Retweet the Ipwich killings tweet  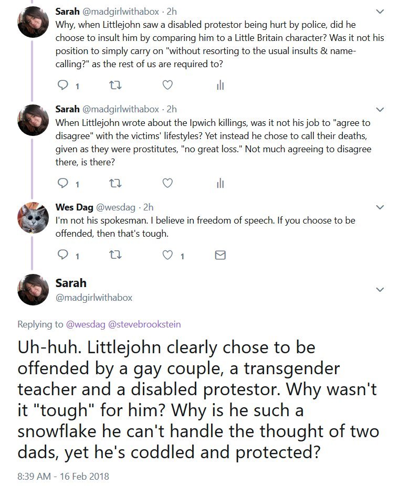112,183
